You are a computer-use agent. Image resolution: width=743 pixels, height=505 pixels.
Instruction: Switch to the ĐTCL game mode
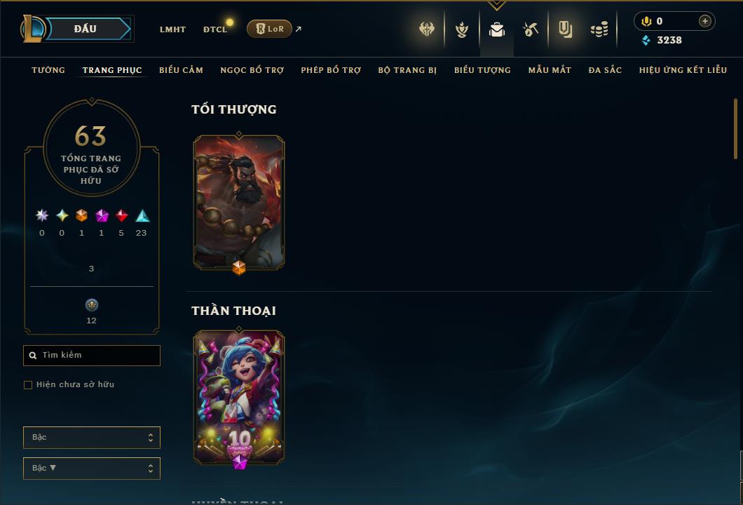click(x=215, y=29)
